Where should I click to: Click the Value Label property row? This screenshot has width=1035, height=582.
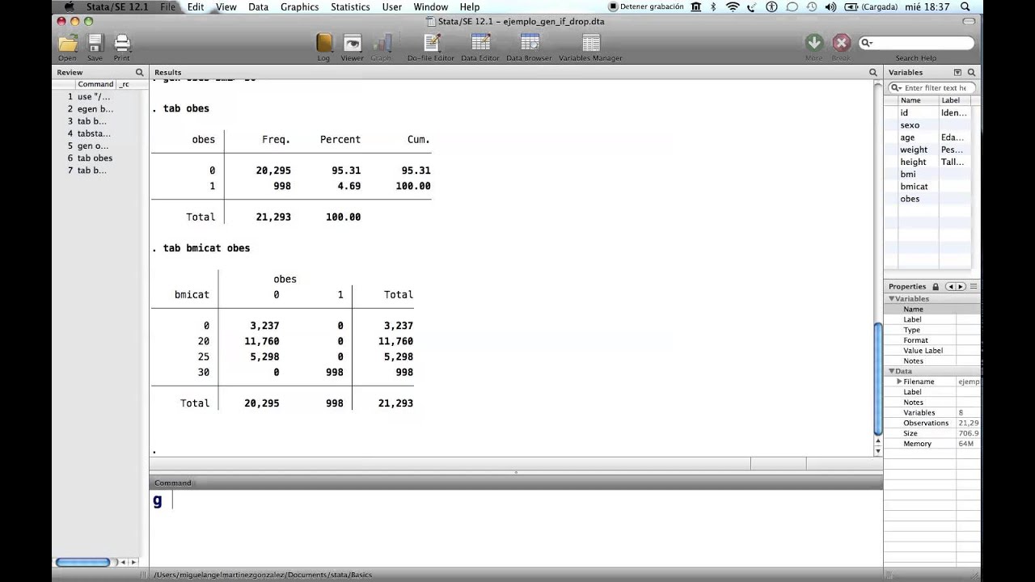click(934, 351)
